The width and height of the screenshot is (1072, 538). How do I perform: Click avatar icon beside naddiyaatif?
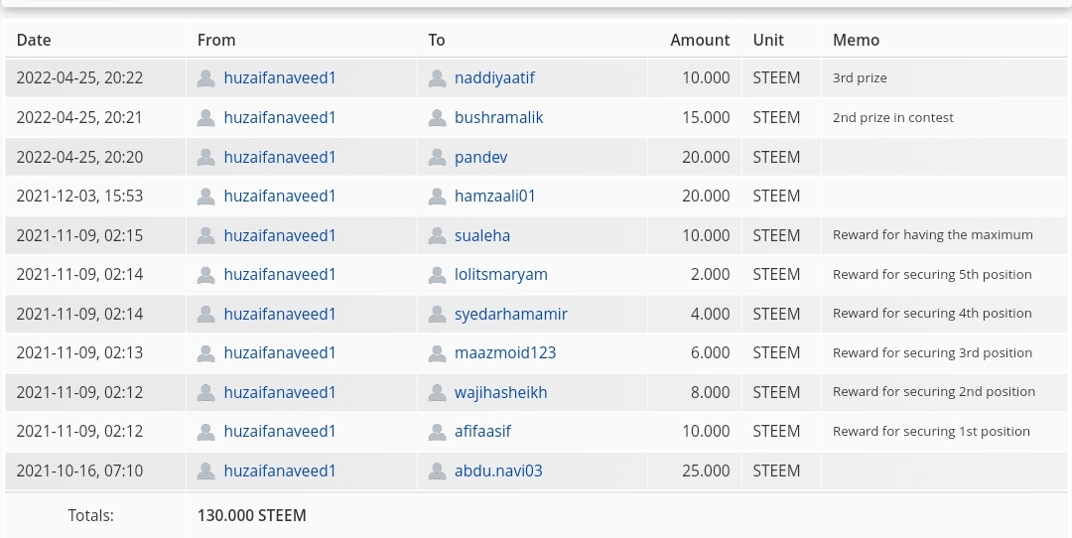[x=437, y=78]
